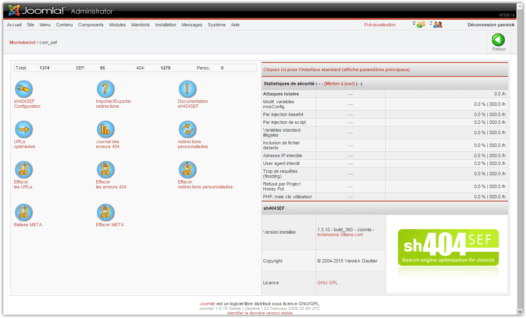526x318 pixels.
Task: Open the redirections personnalisées refresh icon
Action: tap(187, 129)
